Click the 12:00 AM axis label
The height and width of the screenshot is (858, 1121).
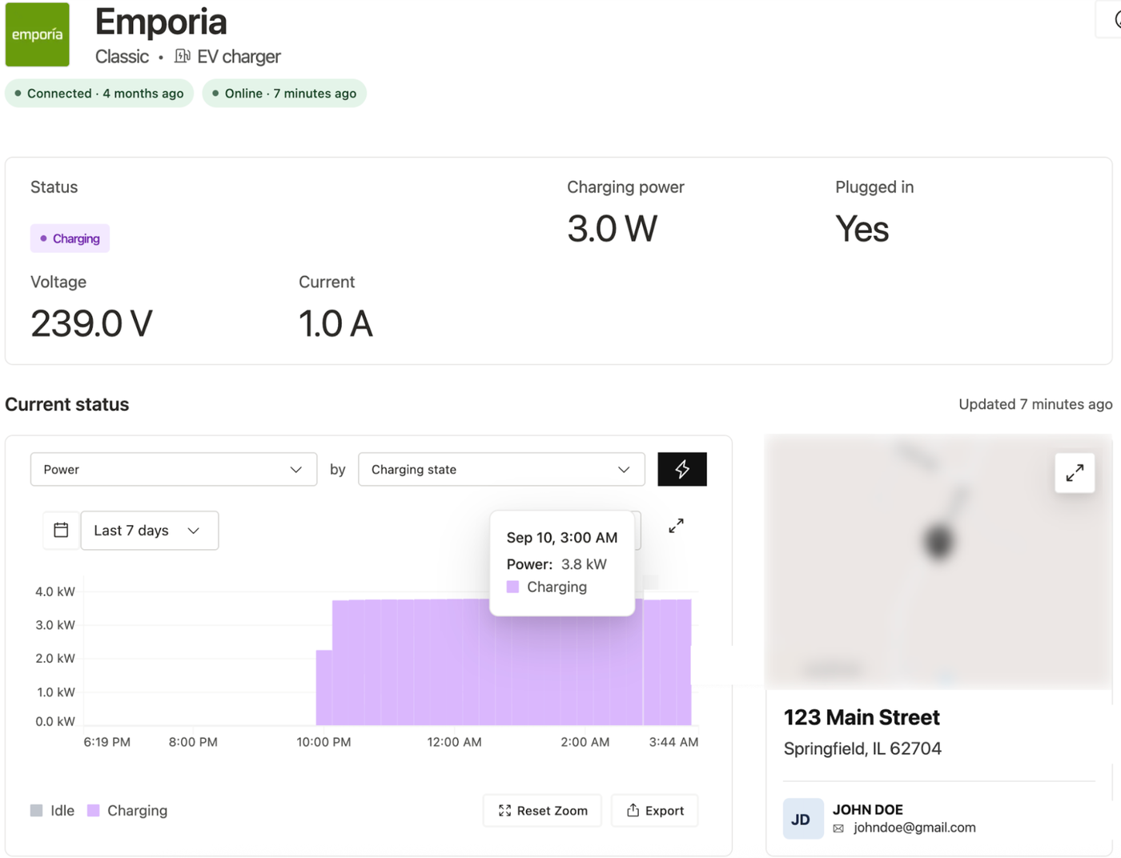454,742
